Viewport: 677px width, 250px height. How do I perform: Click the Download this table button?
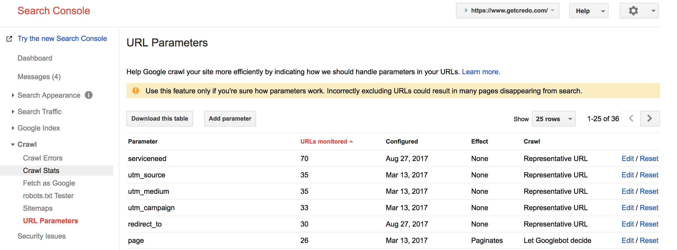tap(160, 119)
